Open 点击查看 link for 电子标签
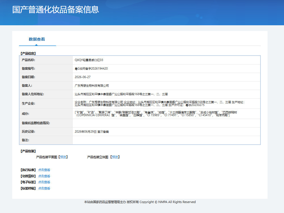The height and width of the screenshot is (213, 284). click(44, 182)
